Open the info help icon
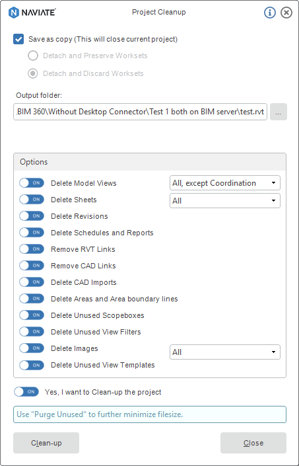Screen dimensions: 299x466 coord(270,13)
